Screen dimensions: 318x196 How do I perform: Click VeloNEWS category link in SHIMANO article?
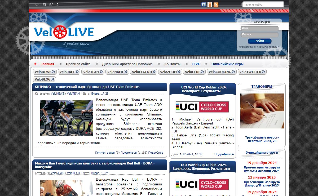pyautogui.click(x=58, y=93)
